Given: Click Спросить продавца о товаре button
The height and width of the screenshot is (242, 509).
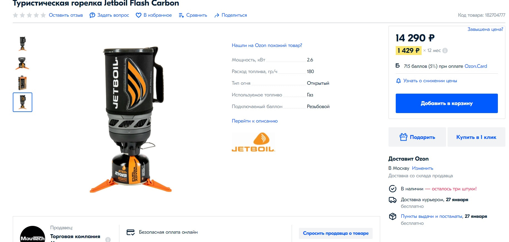Looking at the screenshot, I should click(336, 233).
